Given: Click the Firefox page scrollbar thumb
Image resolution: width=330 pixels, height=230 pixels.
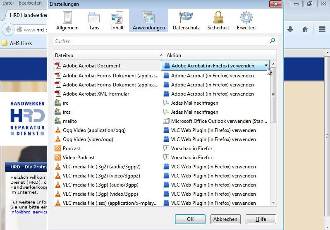Looking at the screenshot, I should tap(327, 136).
